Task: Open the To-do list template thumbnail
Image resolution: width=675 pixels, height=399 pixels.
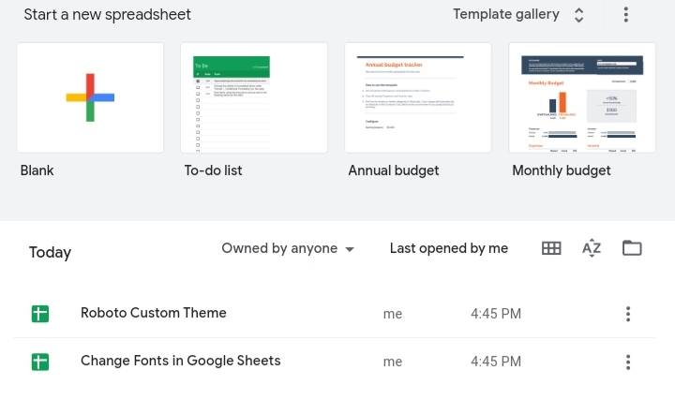Action: [254, 97]
